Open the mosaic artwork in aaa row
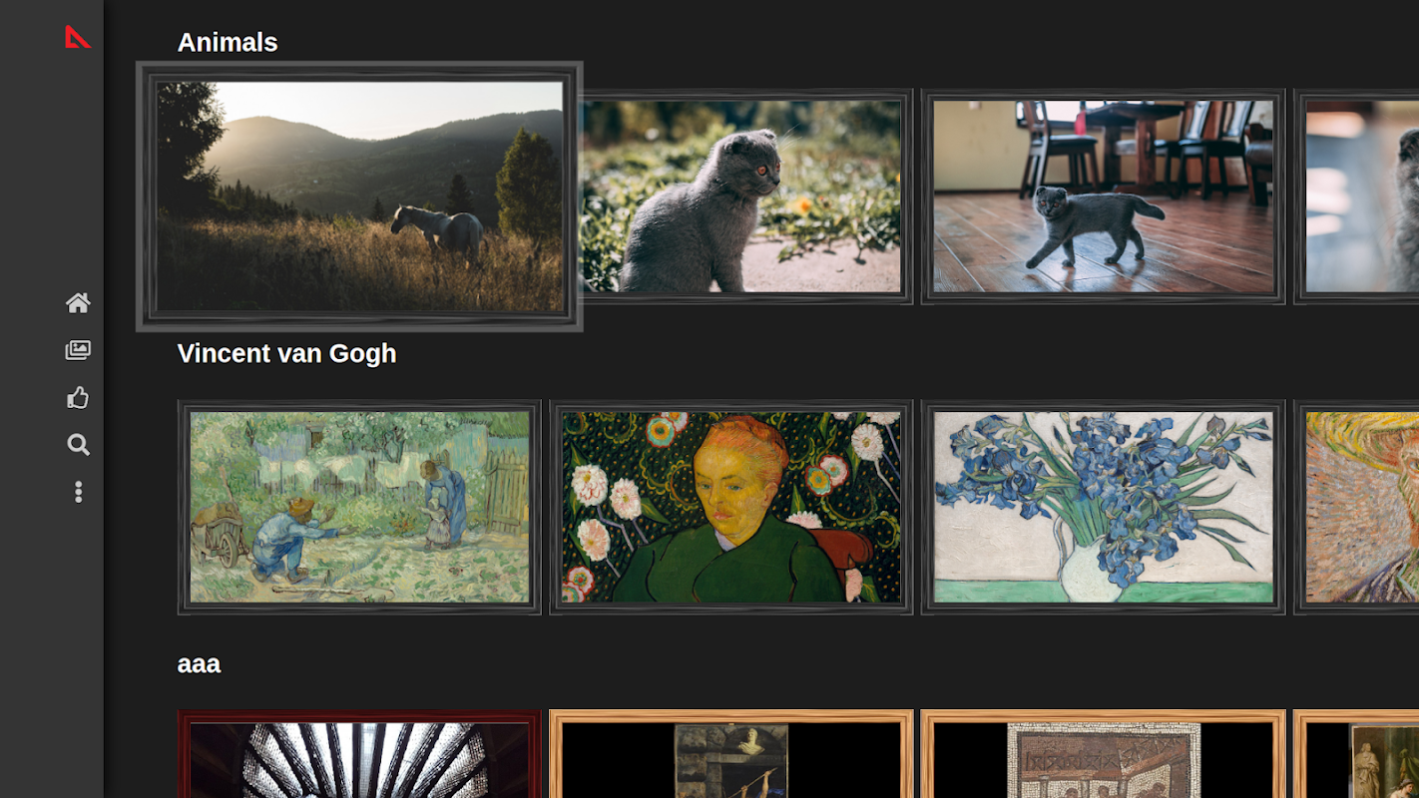 click(x=1103, y=754)
